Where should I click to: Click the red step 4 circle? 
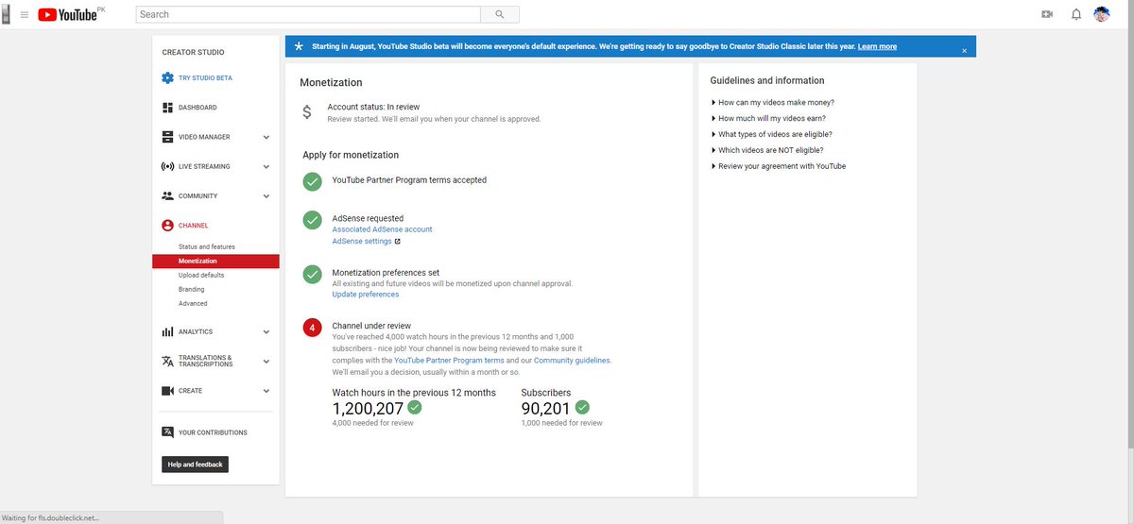312,328
